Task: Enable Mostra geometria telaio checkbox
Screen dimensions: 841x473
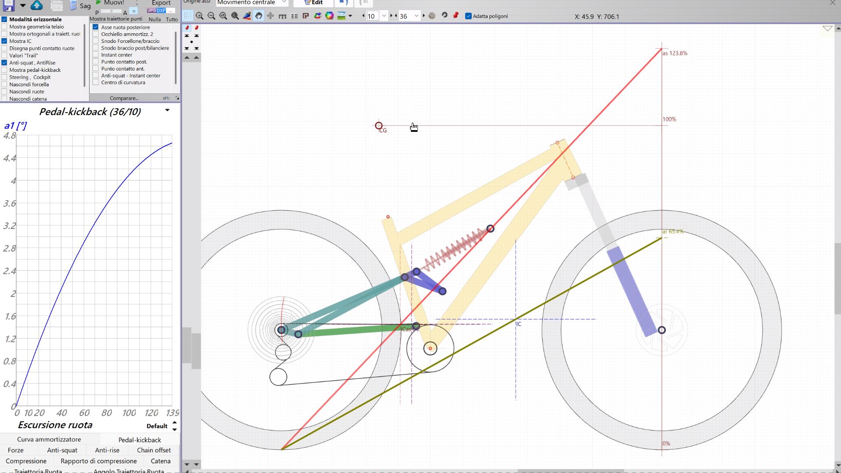Action: coord(4,27)
